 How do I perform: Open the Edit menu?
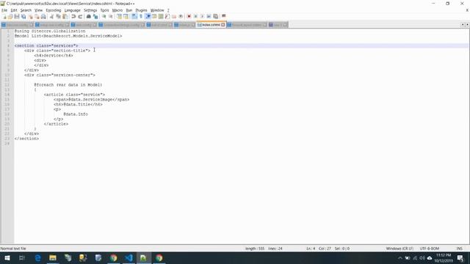[x=14, y=10]
